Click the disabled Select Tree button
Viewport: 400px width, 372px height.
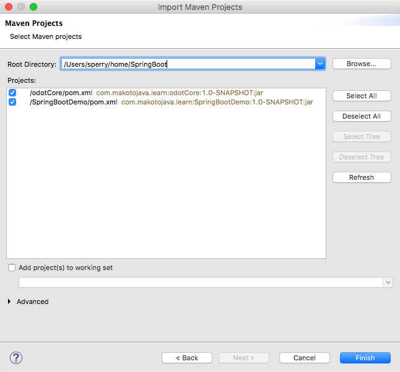(362, 137)
